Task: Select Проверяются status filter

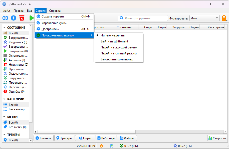Action: (x=16, y=83)
